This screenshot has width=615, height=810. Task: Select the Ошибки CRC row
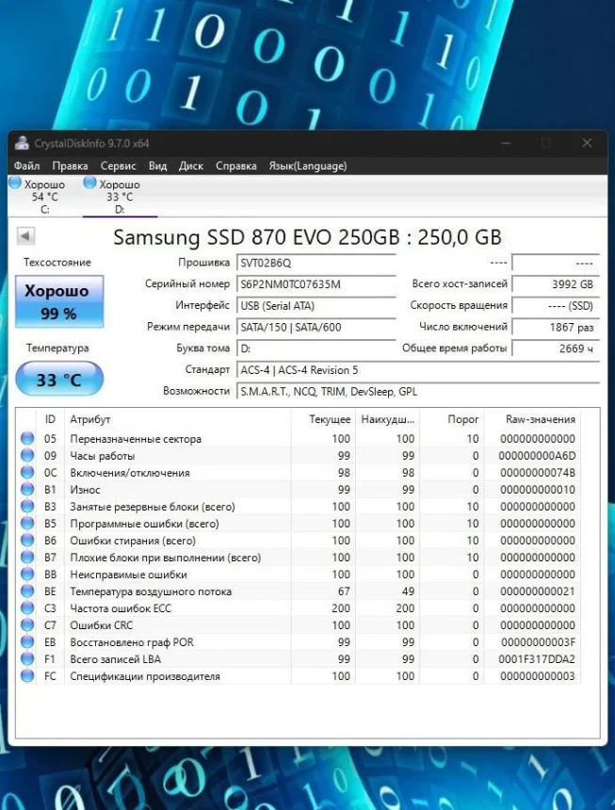299,625
